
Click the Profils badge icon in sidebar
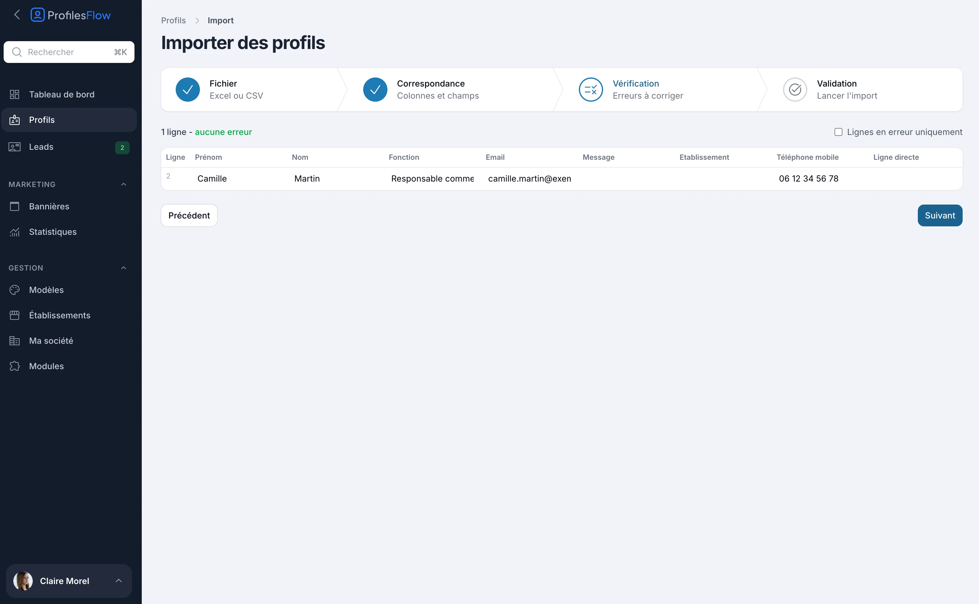[15, 120]
